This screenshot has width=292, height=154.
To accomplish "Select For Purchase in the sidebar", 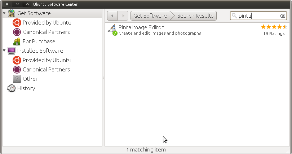I will point(39,41).
